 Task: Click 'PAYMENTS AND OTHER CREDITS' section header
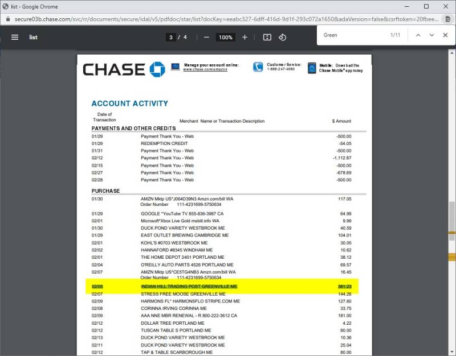click(134, 129)
